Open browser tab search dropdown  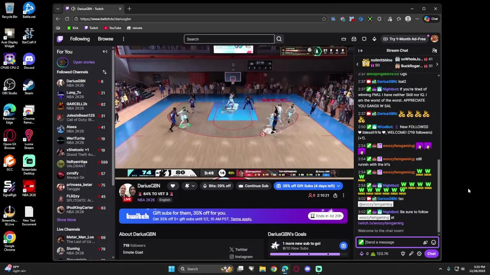(x=58, y=9)
